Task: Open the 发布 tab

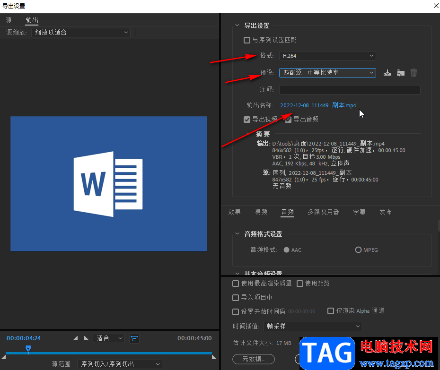Action: 386,212
